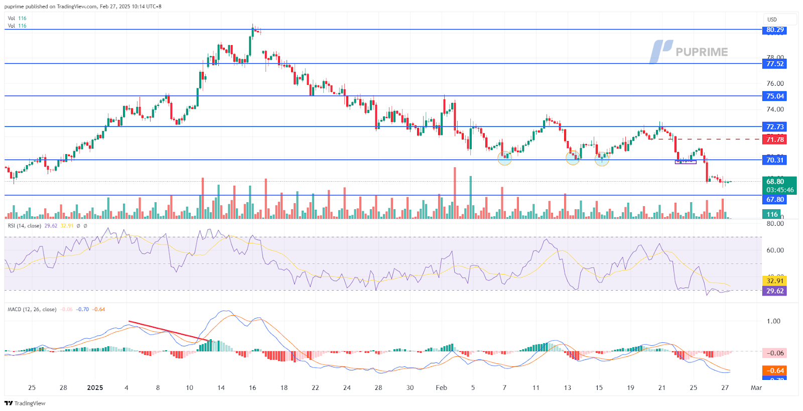
Task: Click the Mar label on time axis
Action: [x=756, y=387]
